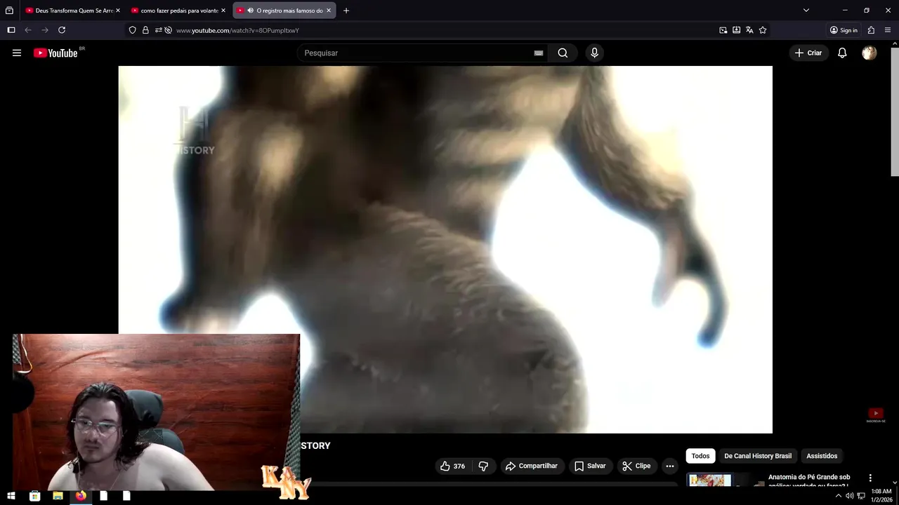Open Microsoft Store from taskbar
Viewport: 899px width, 505px height.
point(34,496)
